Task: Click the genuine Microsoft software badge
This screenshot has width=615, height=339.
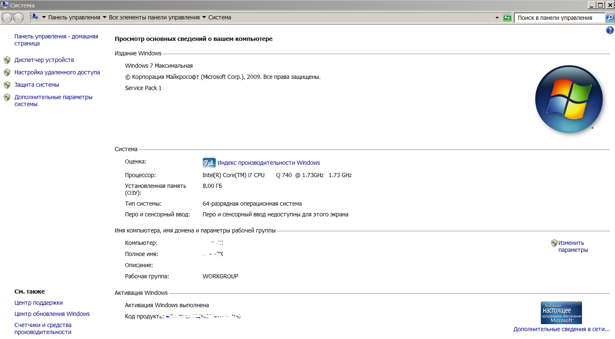Action: tap(561, 313)
